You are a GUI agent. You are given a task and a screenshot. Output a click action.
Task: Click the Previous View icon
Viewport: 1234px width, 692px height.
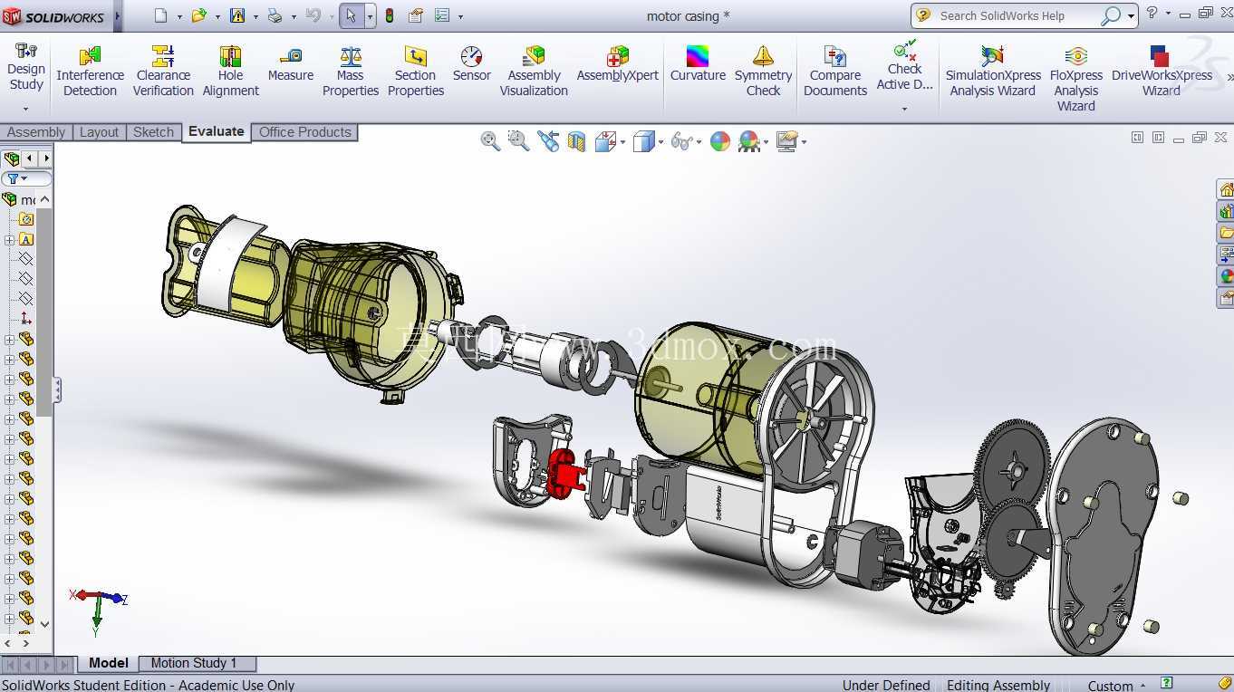(548, 140)
